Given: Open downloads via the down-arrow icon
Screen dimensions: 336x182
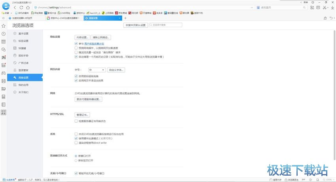Looking at the screenshot, I should click(332, 8).
